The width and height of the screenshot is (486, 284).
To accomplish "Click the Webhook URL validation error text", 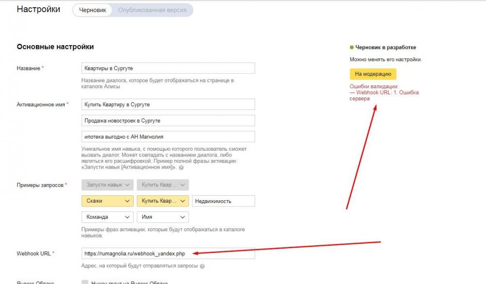I will (x=384, y=95).
